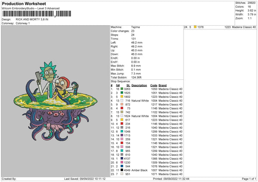Click the embroidery design preview image
This screenshot has height=182, width=258.
click(55, 101)
